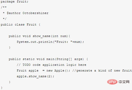Click the System.out.println statement
132x90 pixels.
(x=50, y=42)
